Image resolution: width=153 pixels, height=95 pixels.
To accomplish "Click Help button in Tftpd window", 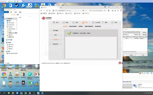I will [143, 55].
